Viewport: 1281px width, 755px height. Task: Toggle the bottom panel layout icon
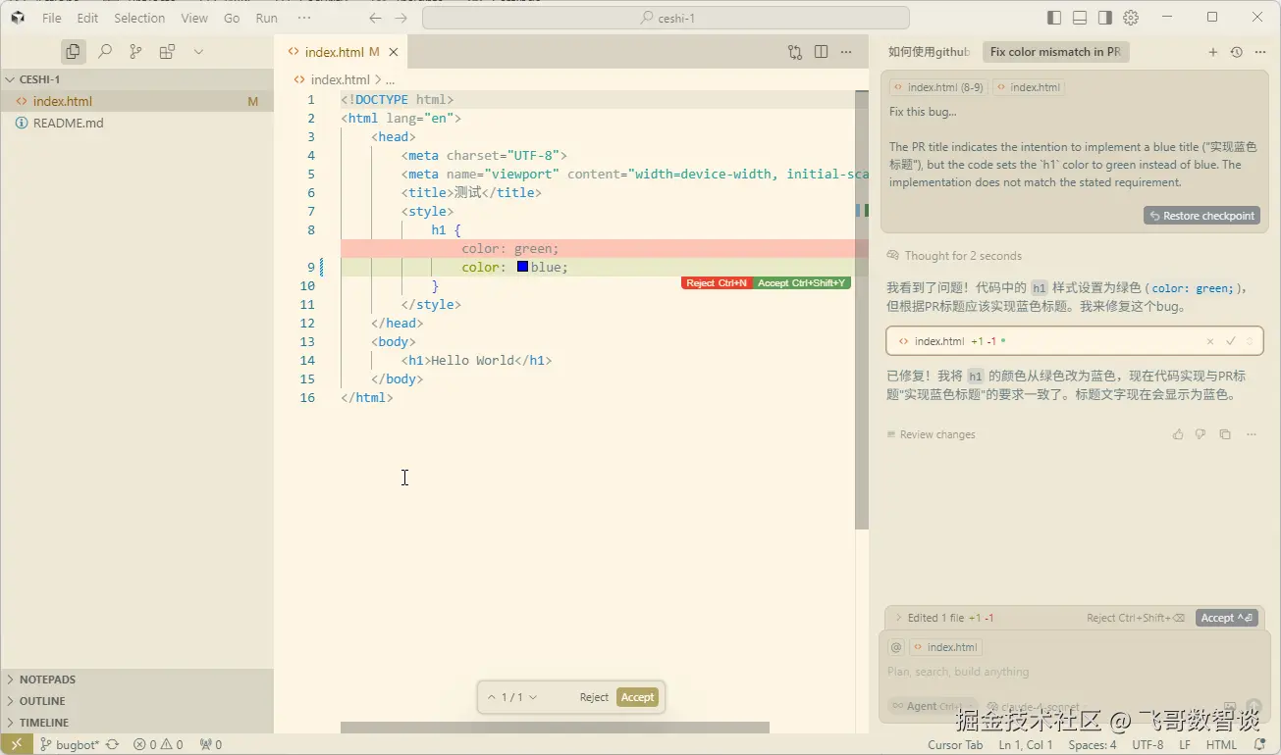click(x=1080, y=18)
